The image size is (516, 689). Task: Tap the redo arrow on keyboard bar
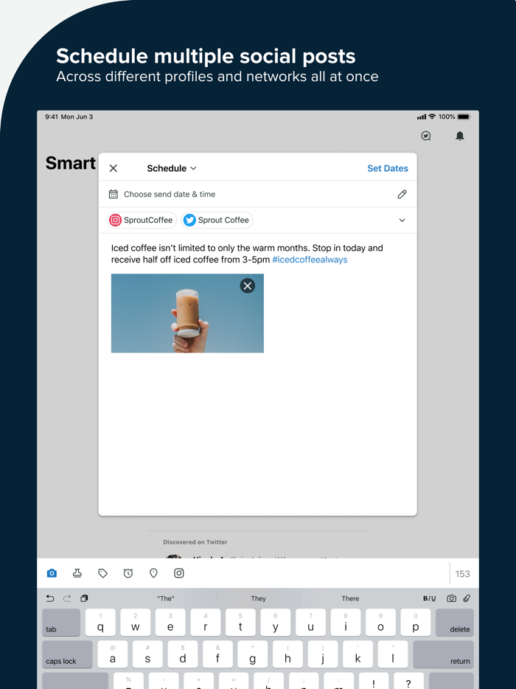point(67,598)
